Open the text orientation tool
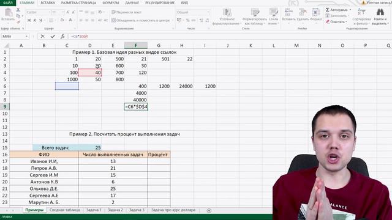The height and width of the screenshot is (220, 392). pos(100,12)
